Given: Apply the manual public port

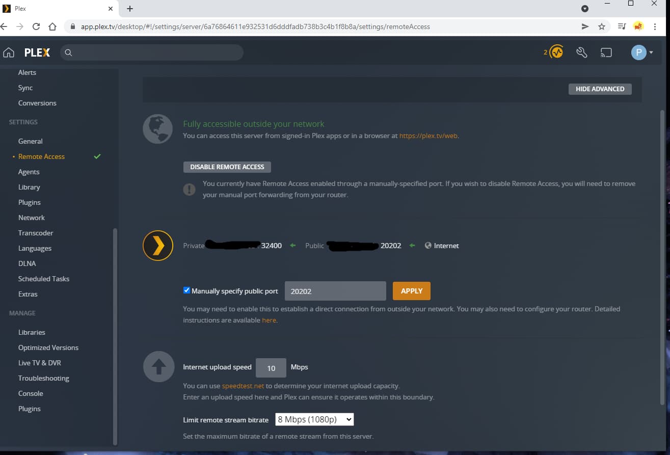Looking at the screenshot, I should [x=412, y=291].
